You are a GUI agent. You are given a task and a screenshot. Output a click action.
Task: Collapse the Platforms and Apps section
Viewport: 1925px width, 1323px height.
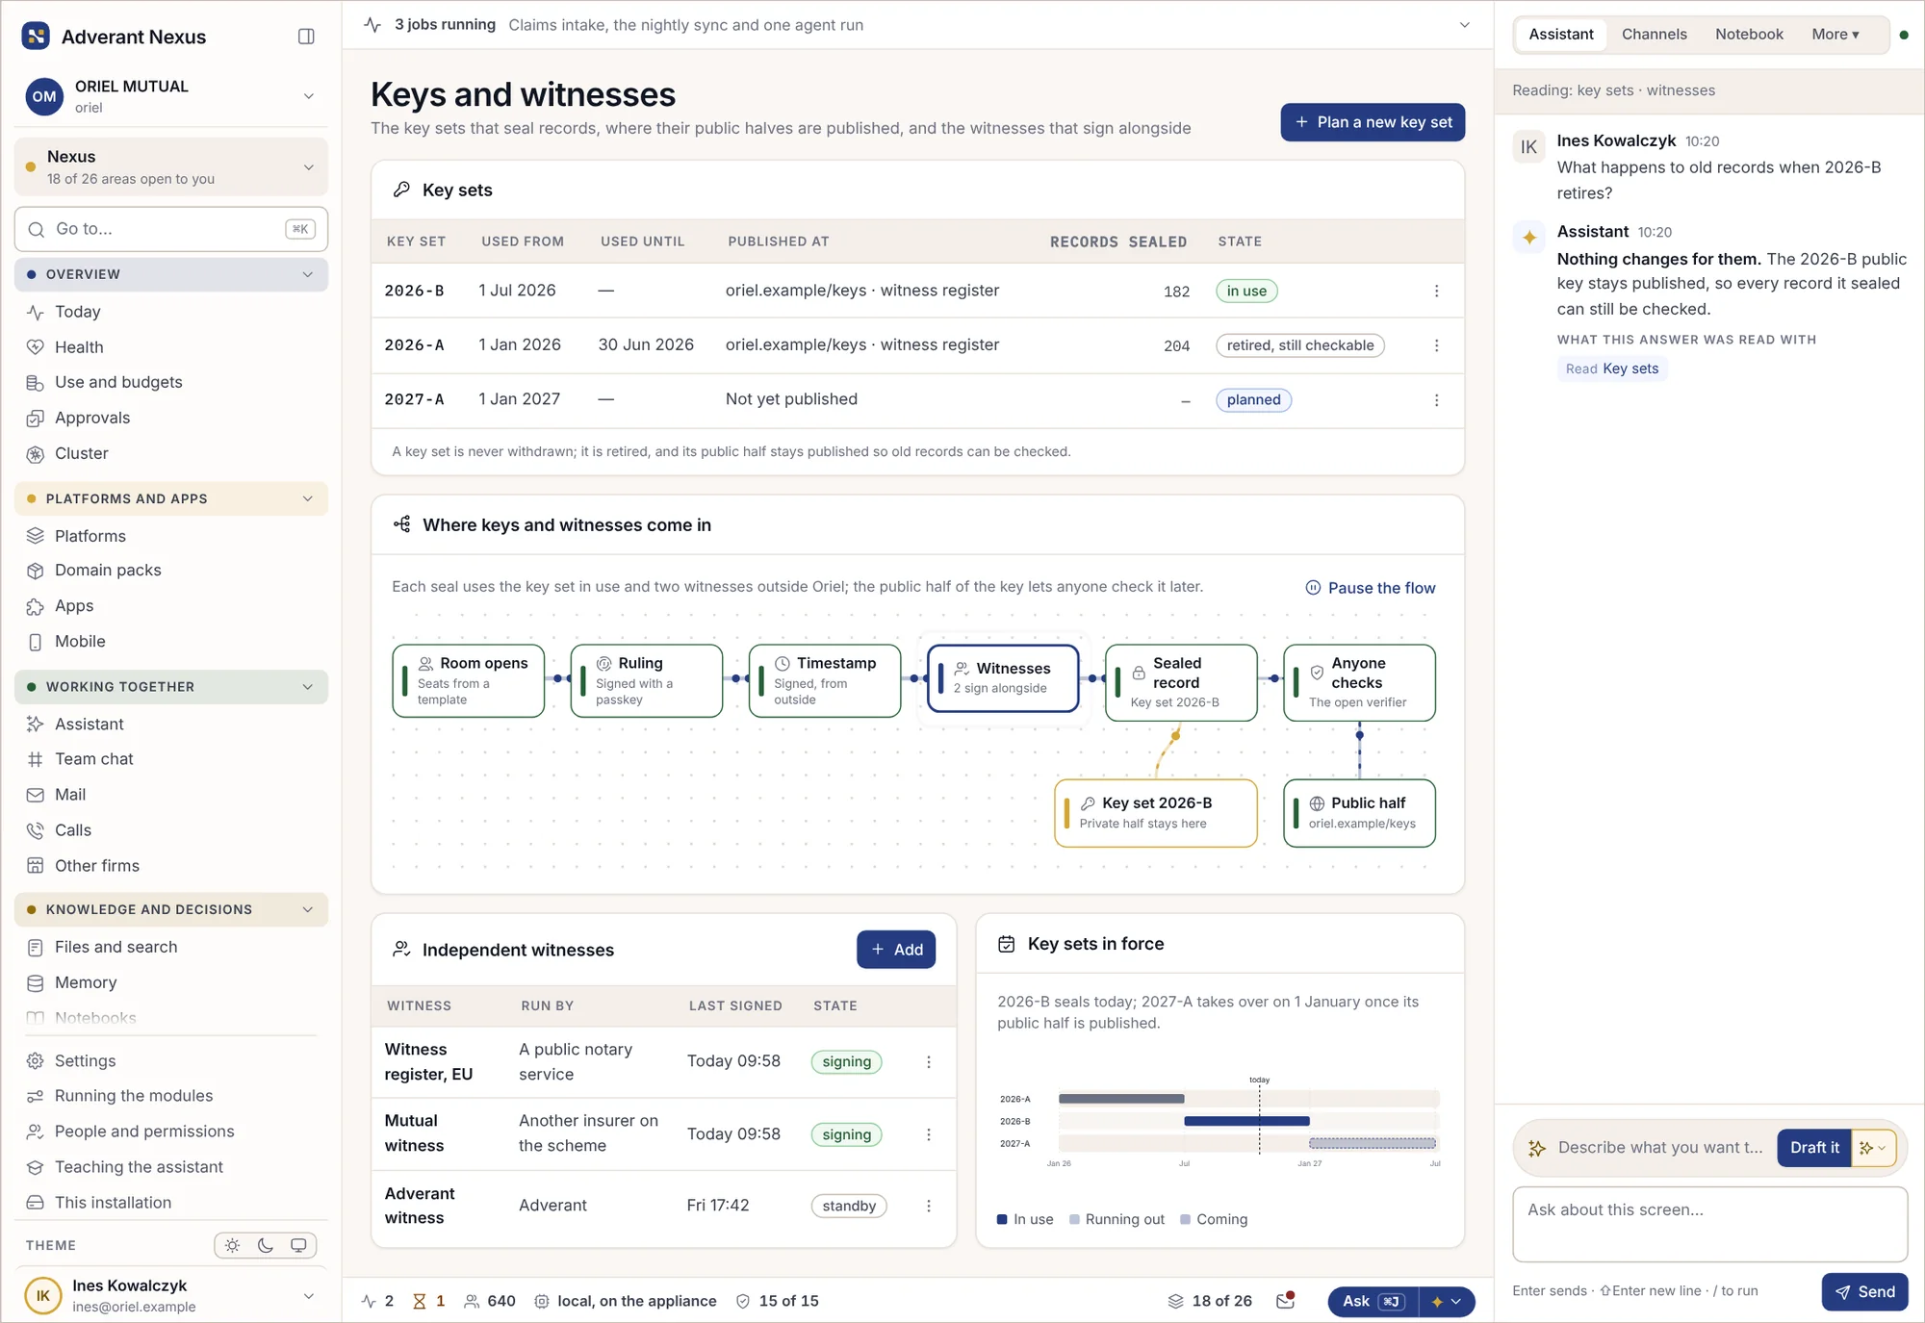click(x=171, y=498)
